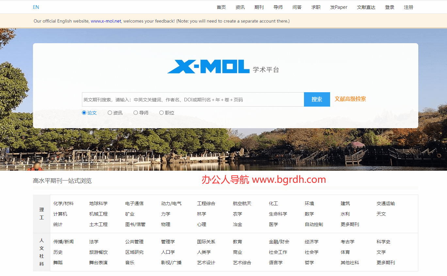Image resolution: width=447 pixels, height=276 pixels.
Task: Click the X-MOL logo
Action: [208, 66]
